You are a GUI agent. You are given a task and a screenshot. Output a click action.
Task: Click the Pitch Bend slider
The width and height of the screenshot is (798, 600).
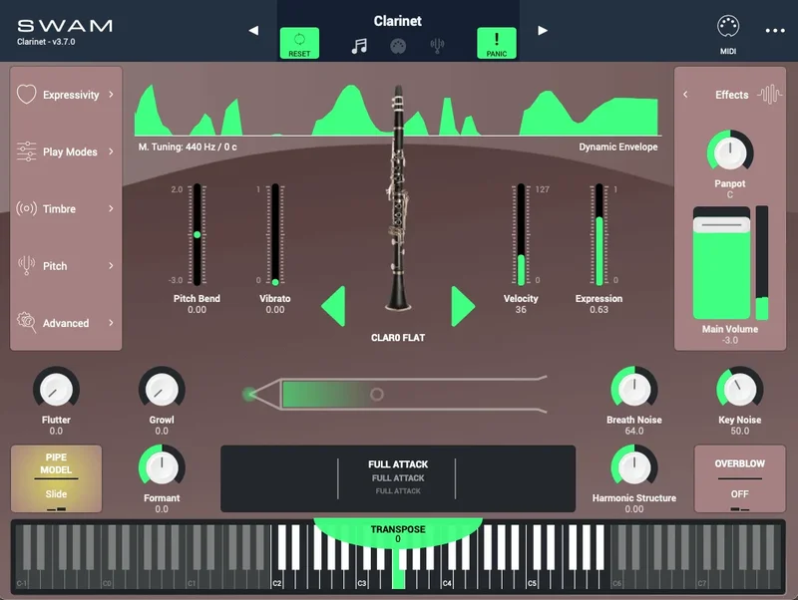(197, 234)
